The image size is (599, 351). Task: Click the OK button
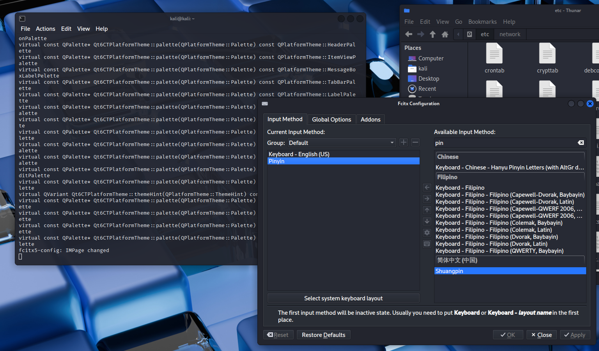point(508,335)
